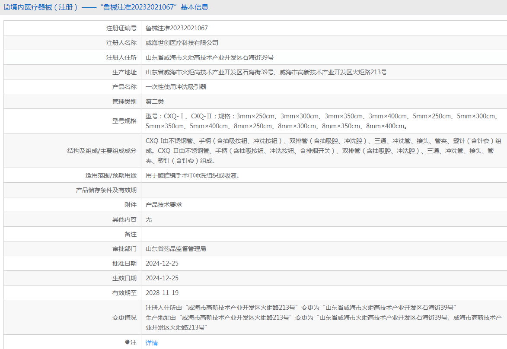Select company name 威海世创医疗科技有限公司
This screenshot has height=349, width=507.
(x=182, y=43)
